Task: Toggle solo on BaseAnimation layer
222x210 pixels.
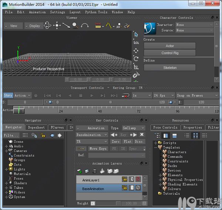Action: 131,188
